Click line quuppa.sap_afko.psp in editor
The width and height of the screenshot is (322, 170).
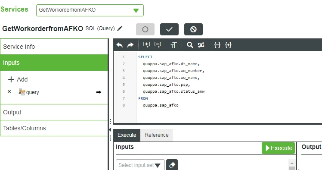[x=167, y=85]
